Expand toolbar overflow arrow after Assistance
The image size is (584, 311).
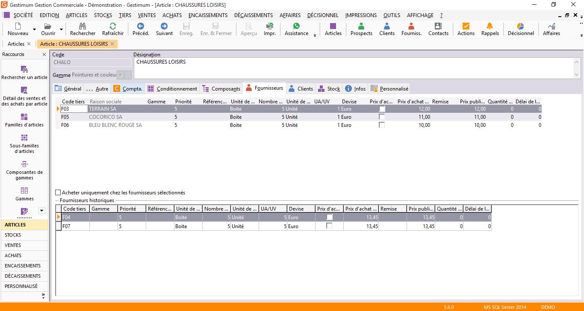[x=315, y=35]
